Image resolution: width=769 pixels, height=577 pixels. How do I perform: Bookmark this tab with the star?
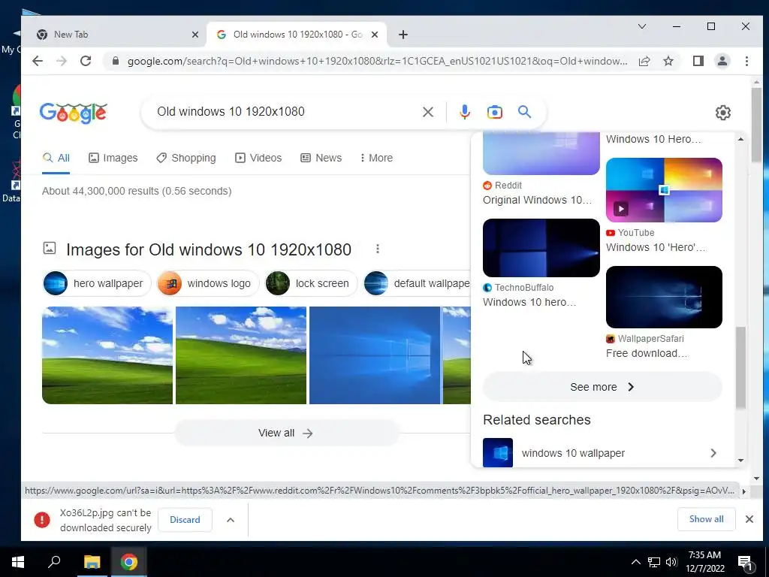pyautogui.click(x=668, y=61)
